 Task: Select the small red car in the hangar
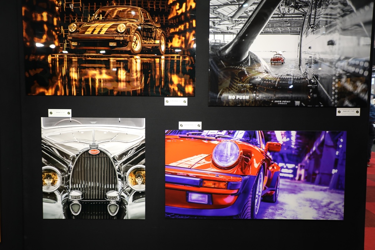coord(277,59)
